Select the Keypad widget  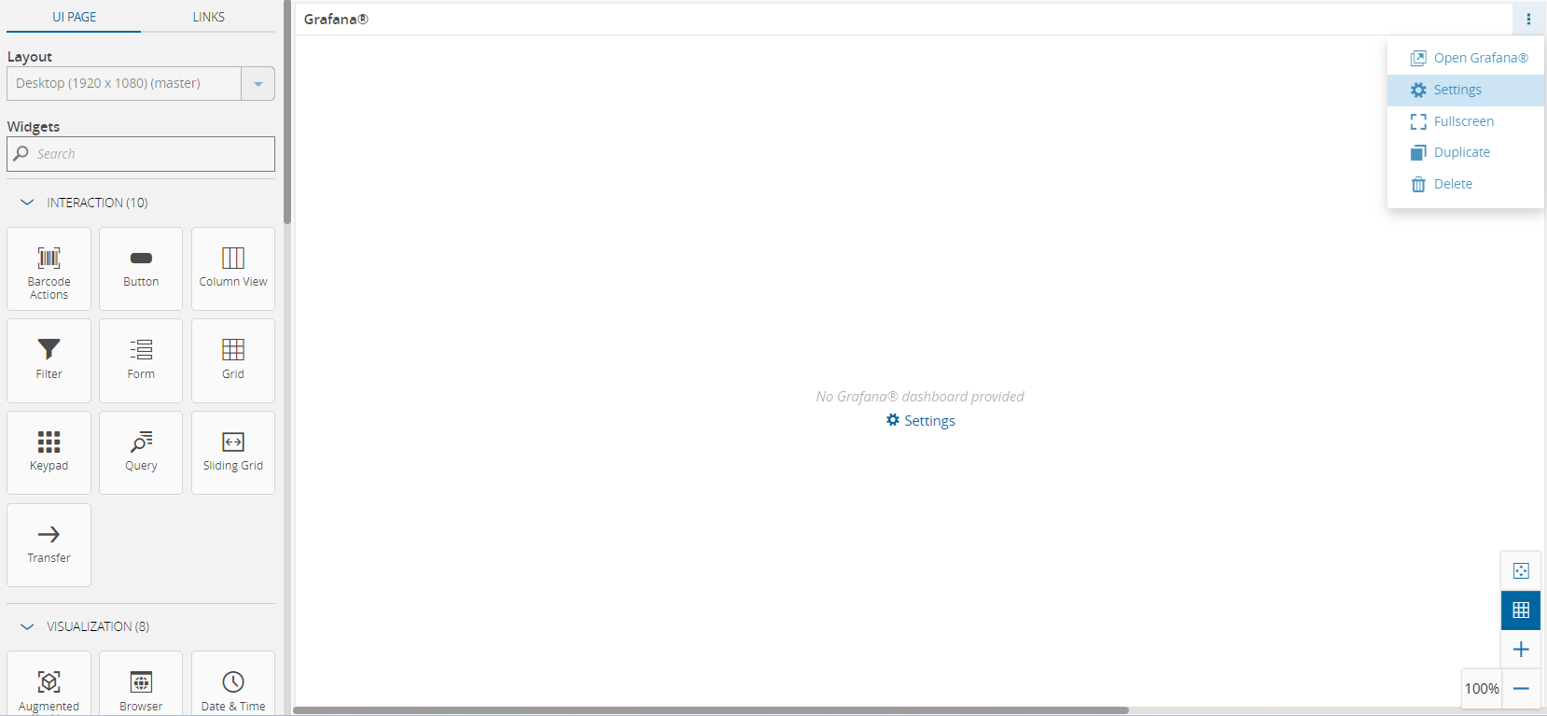(49, 453)
